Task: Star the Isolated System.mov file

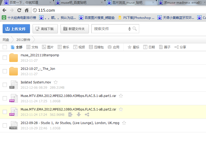Action: [56, 82]
